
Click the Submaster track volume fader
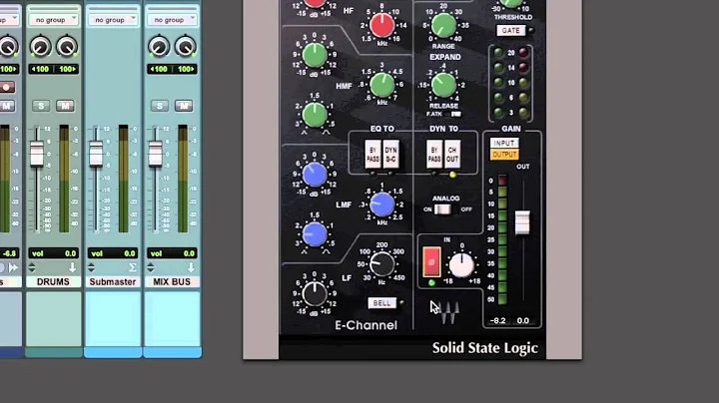96,154
